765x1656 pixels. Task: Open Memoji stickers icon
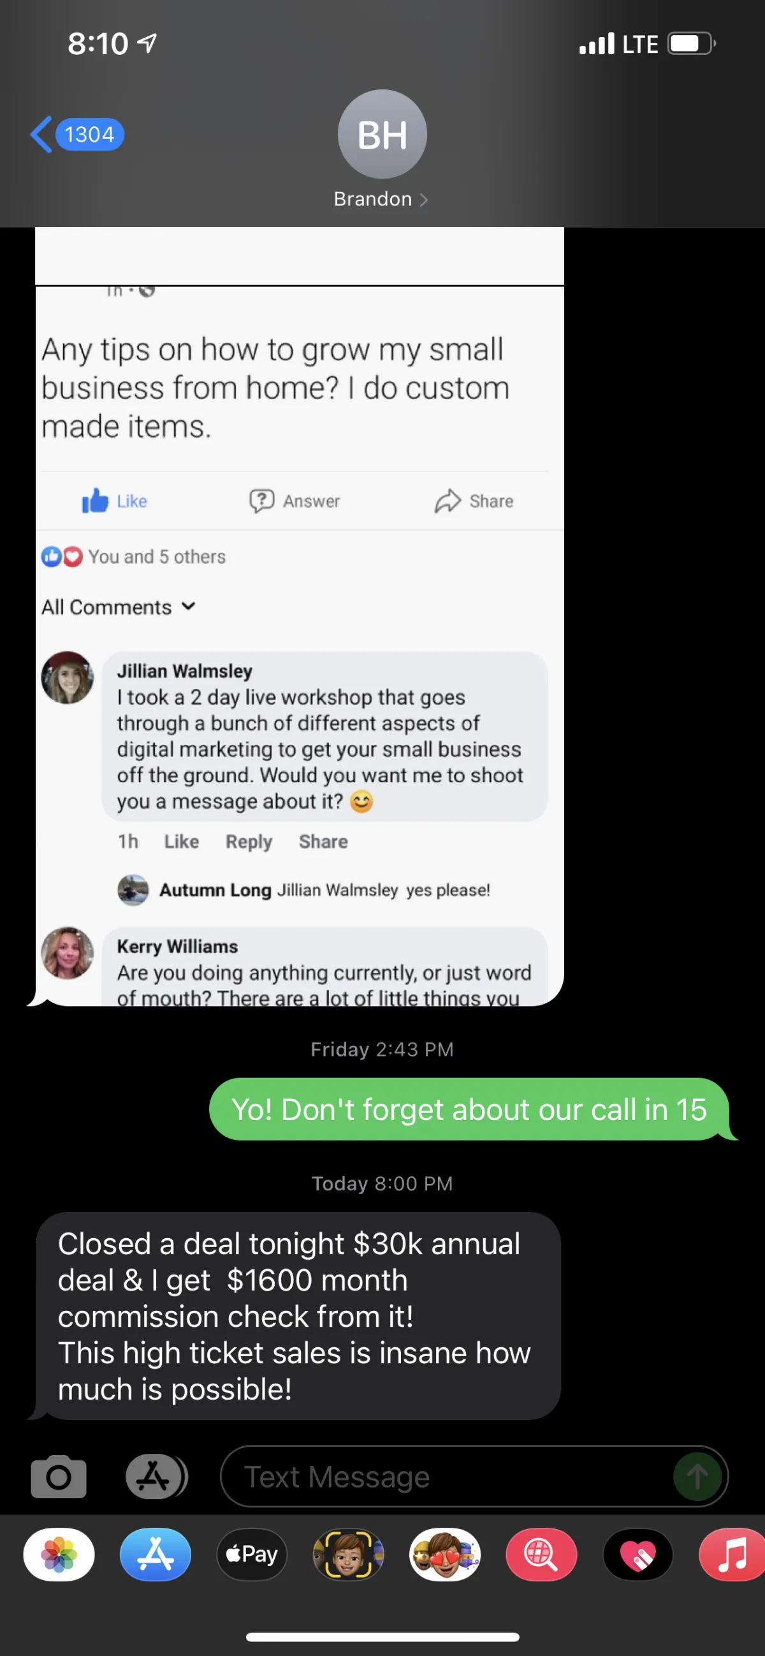(445, 1555)
